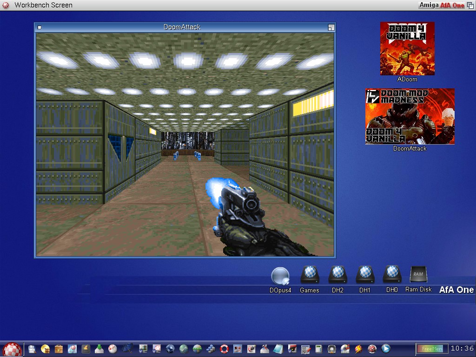This screenshot has width=476, height=357.
Task: Click the briefcase icon in the taskbar
Action: tap(59, 349)
